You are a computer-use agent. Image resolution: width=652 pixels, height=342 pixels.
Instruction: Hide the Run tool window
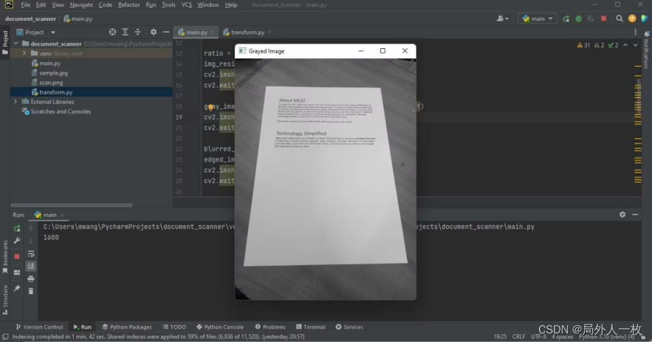click(x=635, y=214)
